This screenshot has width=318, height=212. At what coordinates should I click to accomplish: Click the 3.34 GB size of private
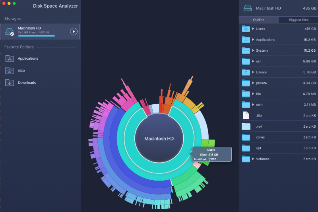click(x=309, y=83)
